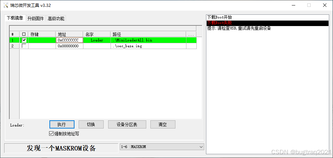
Task: Click the 执行 button
Action: [62, 124]
